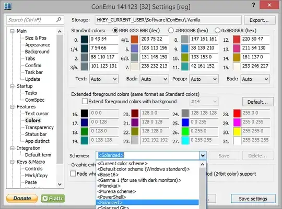Open the Popup color dropdown
The width and height of the screenshot is (282, 209).
tap(204, 79)
